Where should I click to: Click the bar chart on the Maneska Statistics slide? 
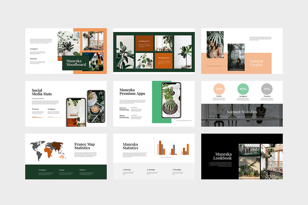pyautogui.click(x=171, y=148)
